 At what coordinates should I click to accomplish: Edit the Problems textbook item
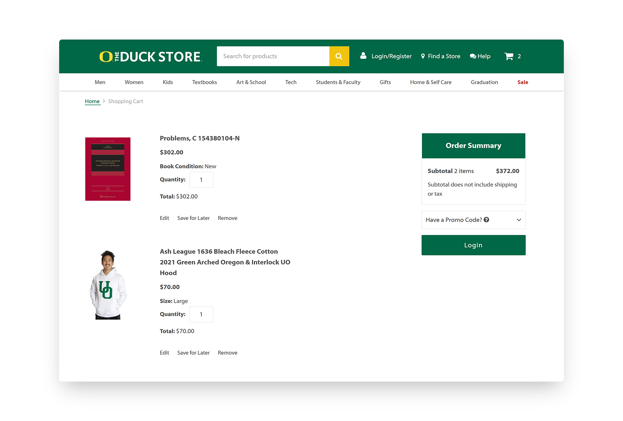164,218
